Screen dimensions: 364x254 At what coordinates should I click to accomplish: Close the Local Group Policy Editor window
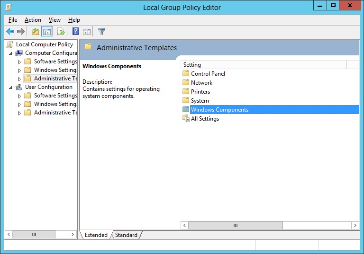350,5
